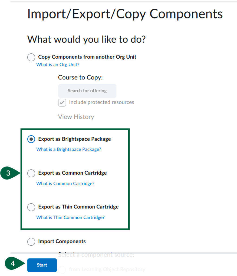
Task: Click the Import/Export/Copy Components heading
Action: click(x=125, y=14)
